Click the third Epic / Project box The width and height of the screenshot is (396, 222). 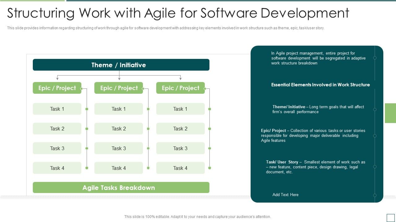[180, 88]
